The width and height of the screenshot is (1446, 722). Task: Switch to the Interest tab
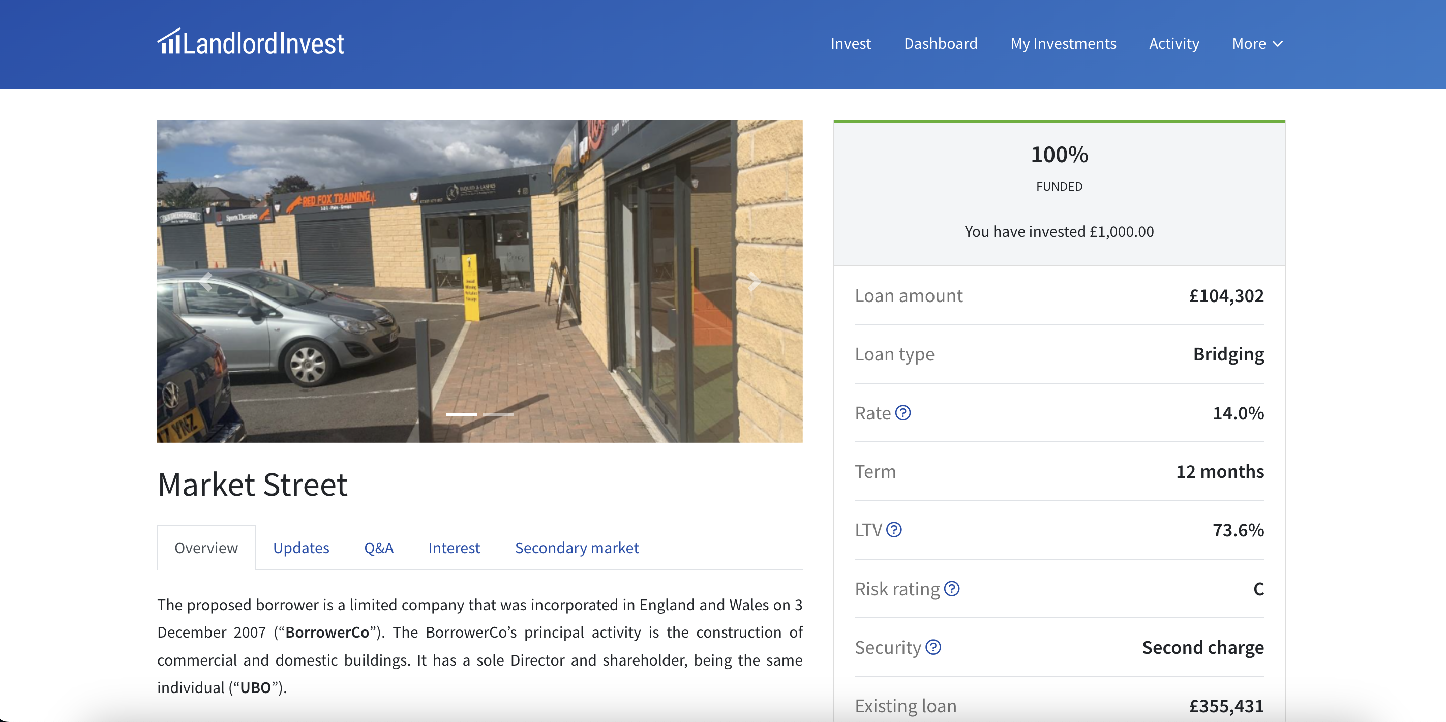(x=454, y=548)
